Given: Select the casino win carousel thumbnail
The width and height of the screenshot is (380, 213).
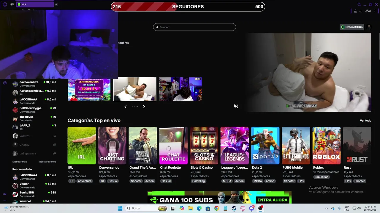Looking at the screenshot, I should point(89,89).
